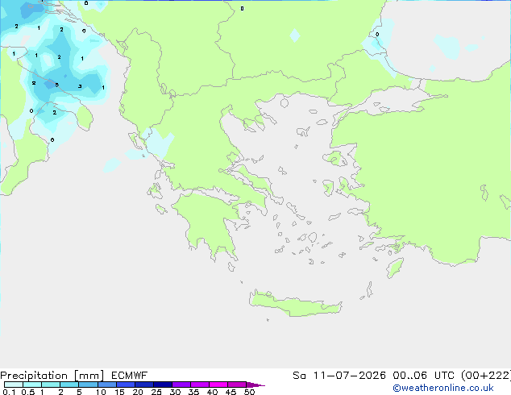
Task: Click the '15' legend scale label
Action: click(x=119, y=392)
